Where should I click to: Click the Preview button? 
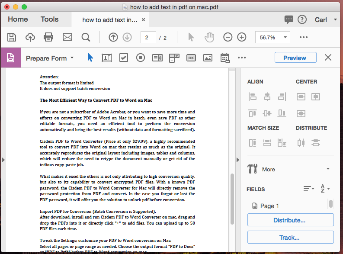click(295, 58)
